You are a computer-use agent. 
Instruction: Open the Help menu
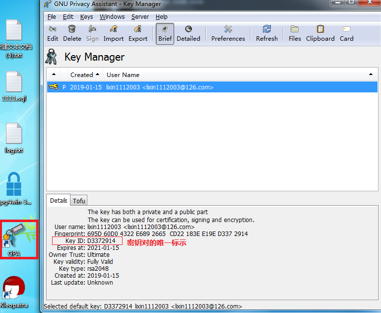(161, 17)
